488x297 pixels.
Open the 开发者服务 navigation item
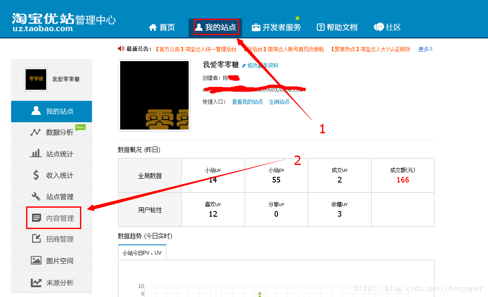click(276, 27)
